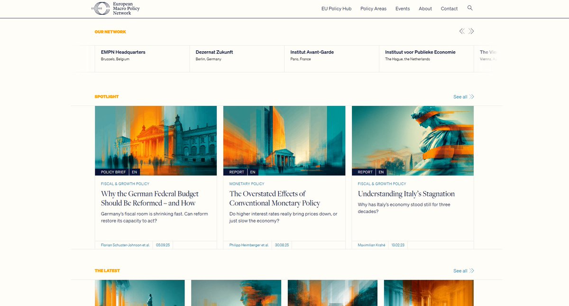Select the EMPN Headquarters network card

tap(142, 59)
